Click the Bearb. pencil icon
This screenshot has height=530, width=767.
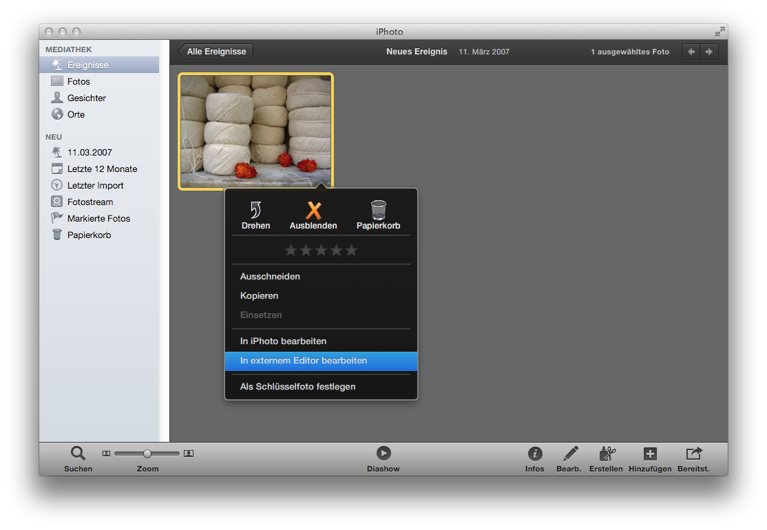pos(569,454)
